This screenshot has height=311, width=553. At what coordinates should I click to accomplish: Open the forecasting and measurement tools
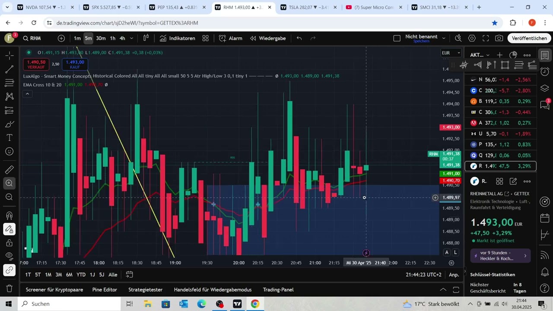tap(10, 111)
